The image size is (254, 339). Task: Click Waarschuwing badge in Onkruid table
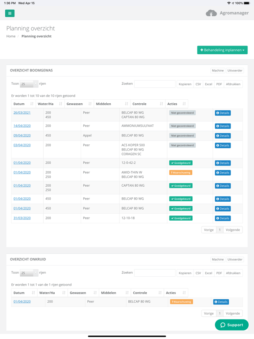click(181, 301)
